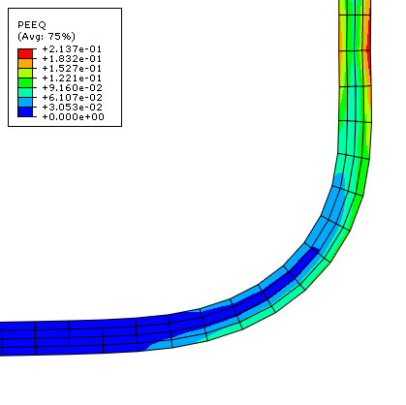Click the +2.137e-01 maximum legend value
This screenshot has height=405, width=406.
pyautogui.click(x=72, y=49)
